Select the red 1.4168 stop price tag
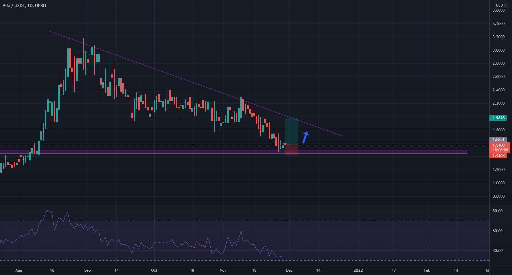Image resolution: width=512 pixels, height=275 pixels. (498, 155)
